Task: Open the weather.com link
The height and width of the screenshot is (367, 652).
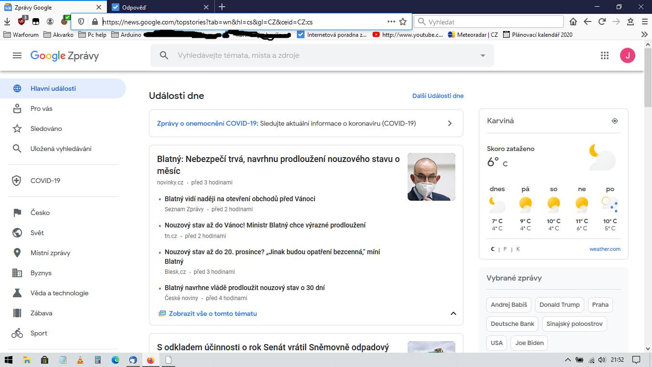Action: pos(605,249)
